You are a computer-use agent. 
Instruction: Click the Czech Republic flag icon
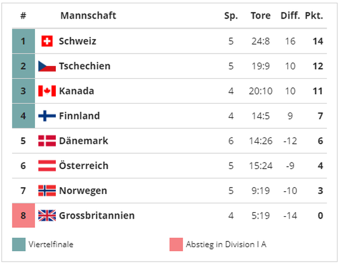coord(47,66)
